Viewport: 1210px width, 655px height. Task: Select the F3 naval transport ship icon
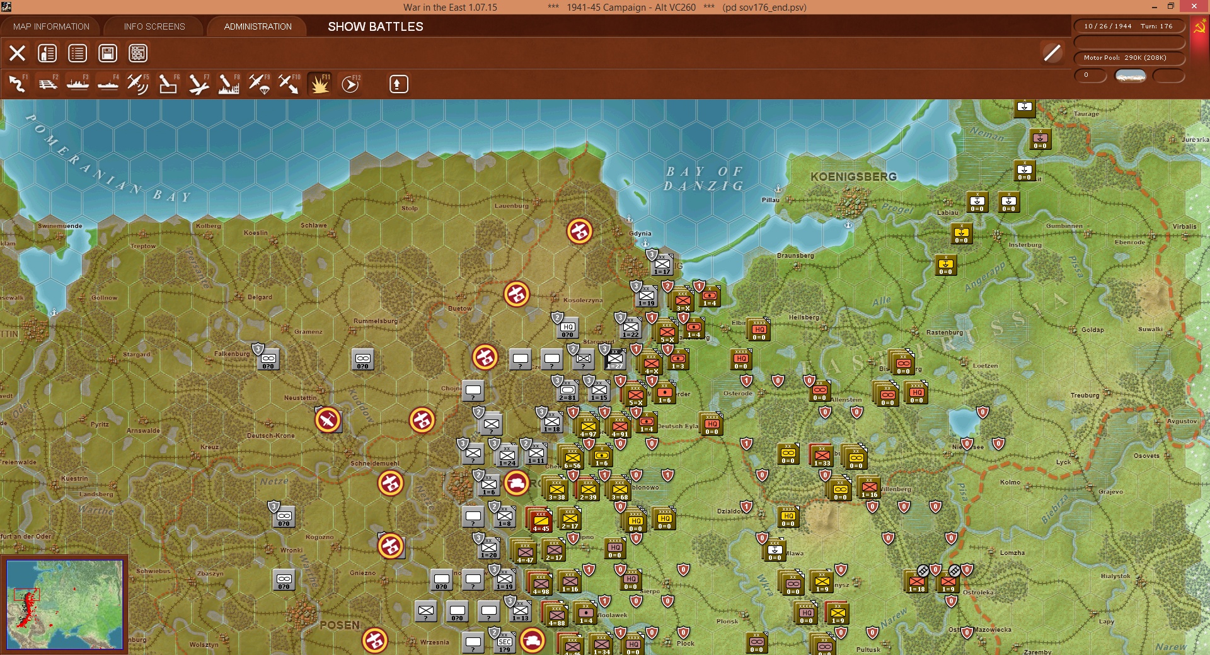click(x=78, y=84)
